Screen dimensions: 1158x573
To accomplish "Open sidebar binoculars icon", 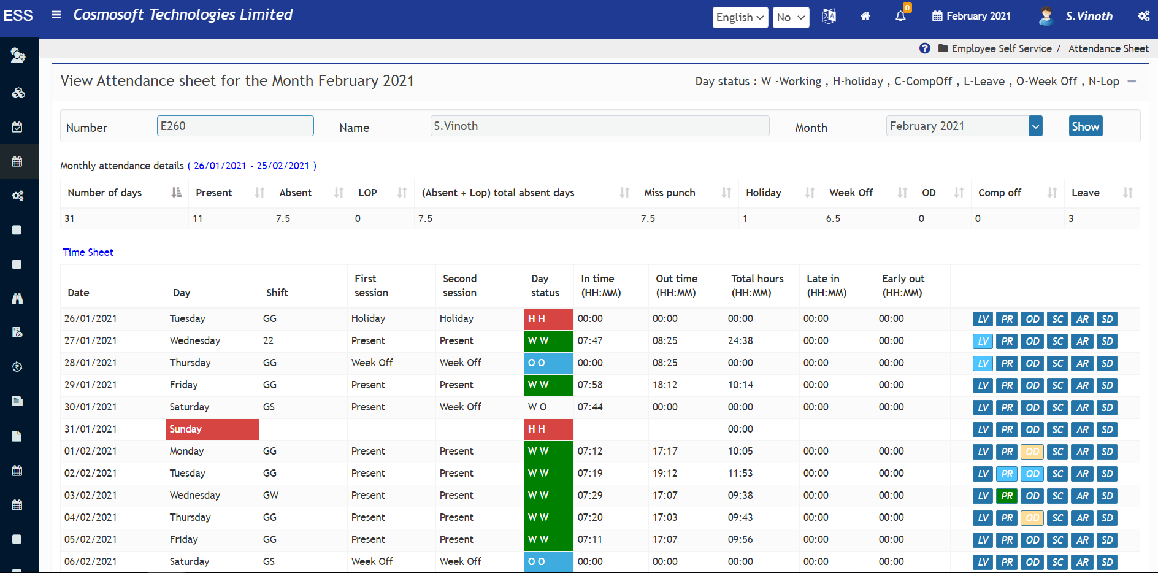I will pyautogui.click(x=17, y=298).
